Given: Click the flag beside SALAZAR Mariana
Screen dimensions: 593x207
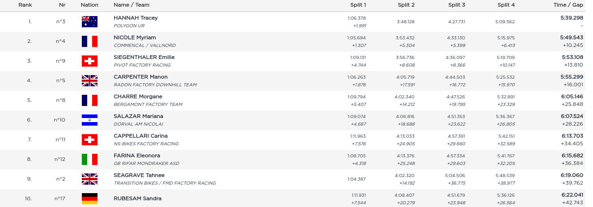Looking at the screenshot, I should [89, 120].
